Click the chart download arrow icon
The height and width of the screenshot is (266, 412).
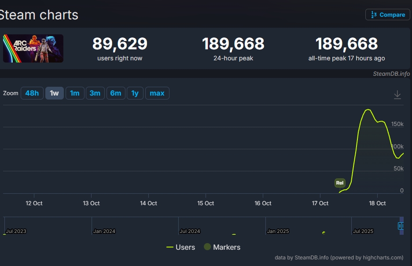pos(397,95)
